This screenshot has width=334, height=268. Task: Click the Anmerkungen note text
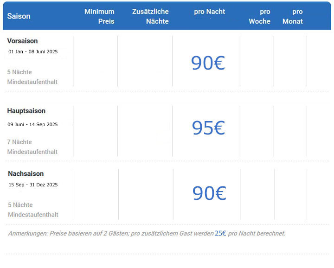tap(111, 234)
